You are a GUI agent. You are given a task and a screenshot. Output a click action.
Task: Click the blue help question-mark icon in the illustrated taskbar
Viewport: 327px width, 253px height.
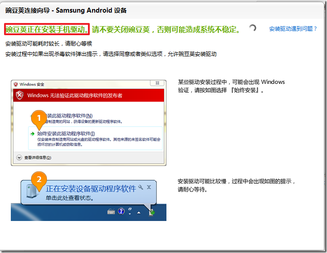coord(121,212)
